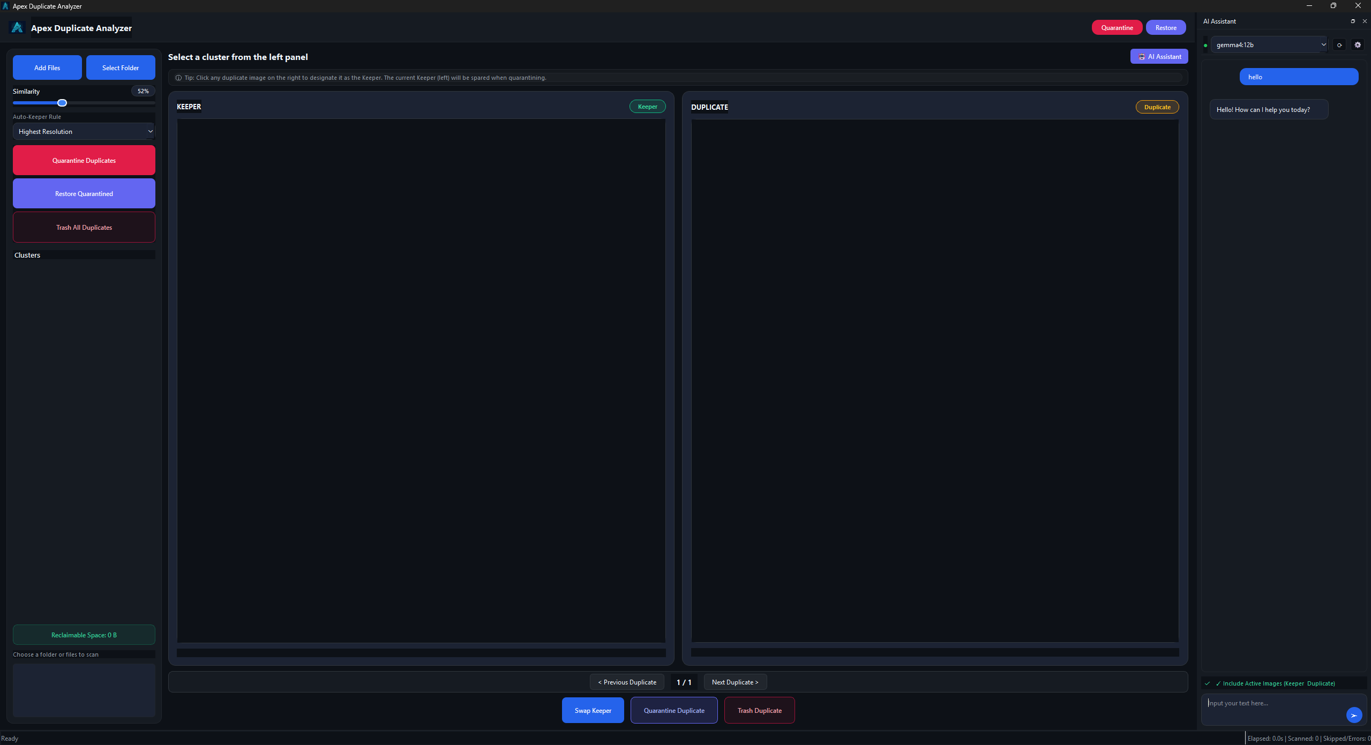Refresh the AI model list
Screen dimensions: 1371x745
coord(1339,45)
